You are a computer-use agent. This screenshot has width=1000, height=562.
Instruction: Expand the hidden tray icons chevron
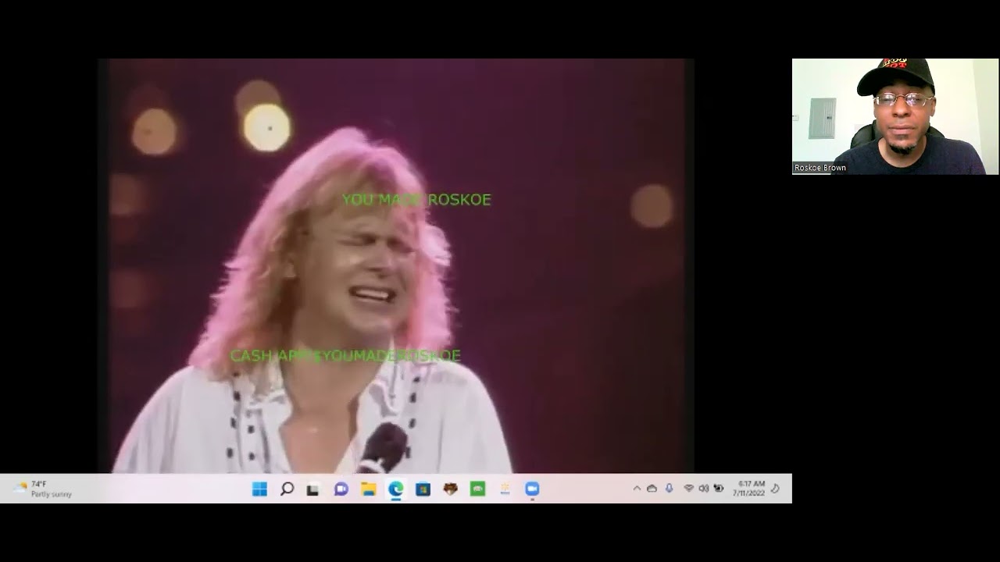[x=637, y=489]
